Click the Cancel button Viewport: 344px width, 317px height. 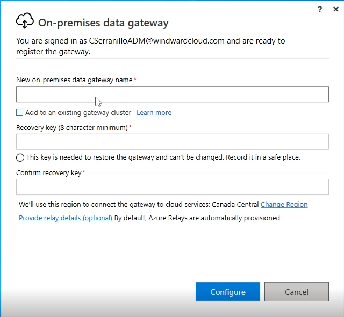pos(296,292)
